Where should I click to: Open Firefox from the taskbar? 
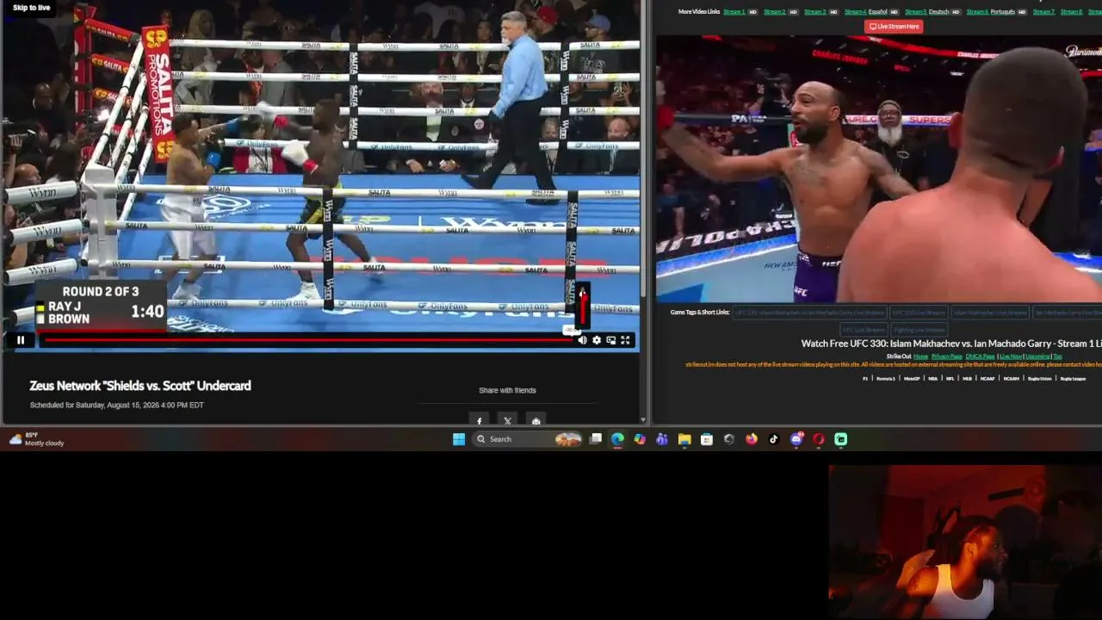(752, 439)
